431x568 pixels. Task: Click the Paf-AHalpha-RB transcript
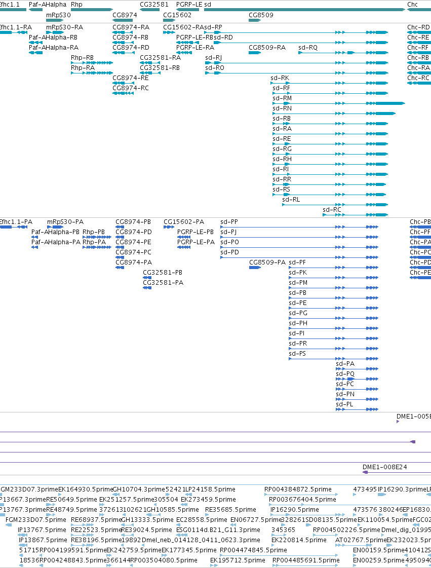35,43
